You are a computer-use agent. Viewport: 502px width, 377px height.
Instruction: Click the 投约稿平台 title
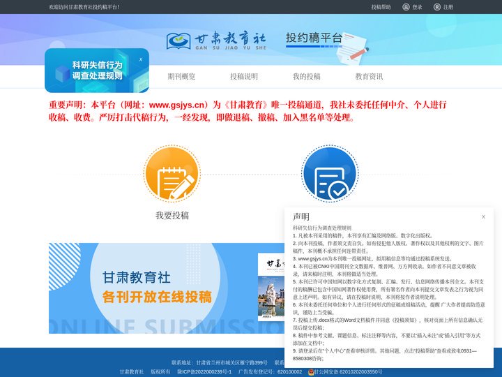tap(314, 38)
